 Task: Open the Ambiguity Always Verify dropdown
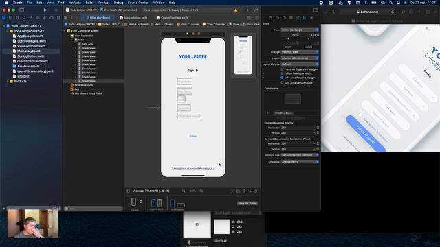click(x=300, y=162)
